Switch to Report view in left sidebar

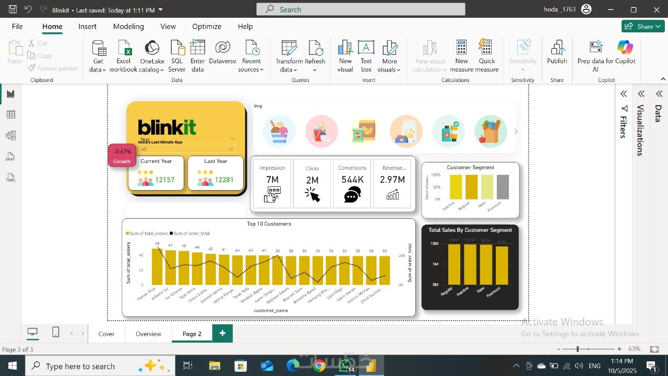tap(10, 94)
